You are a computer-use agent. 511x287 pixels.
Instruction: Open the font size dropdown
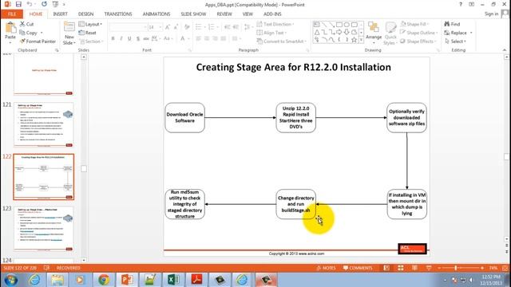(160, 27)
